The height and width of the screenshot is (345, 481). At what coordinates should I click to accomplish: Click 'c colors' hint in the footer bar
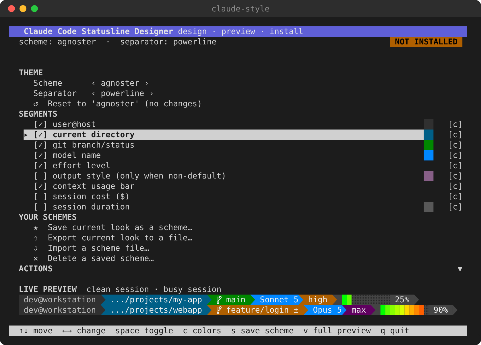[202, 331]
